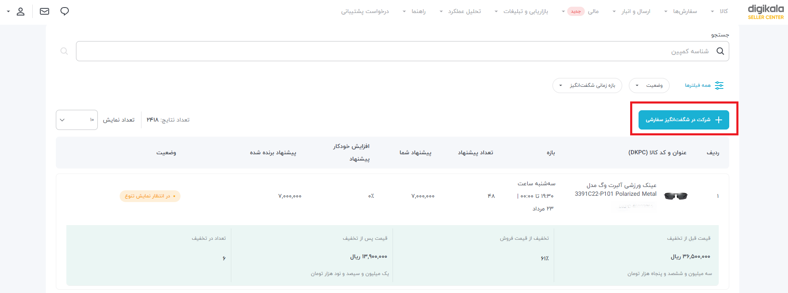This screenshot has height=293, width=788.
Task: Click the sunglasses product thumbnail
Action: coord(676,196)
